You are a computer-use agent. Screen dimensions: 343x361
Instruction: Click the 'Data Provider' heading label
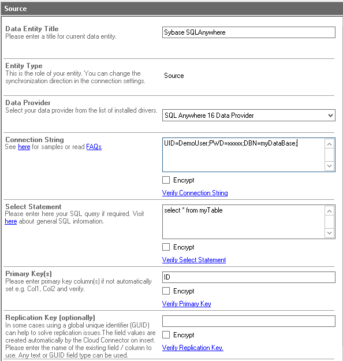[28, 103]
